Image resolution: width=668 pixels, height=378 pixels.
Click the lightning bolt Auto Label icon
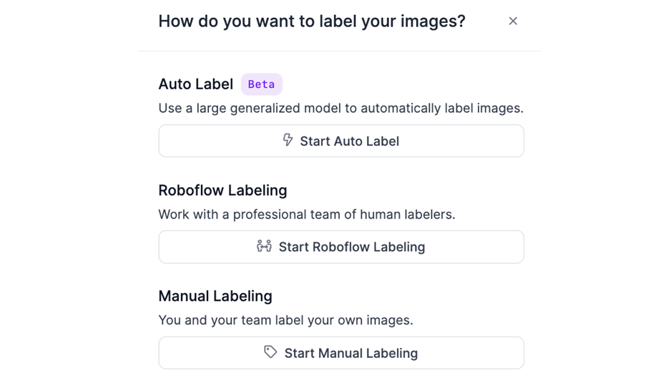point(288,140)
